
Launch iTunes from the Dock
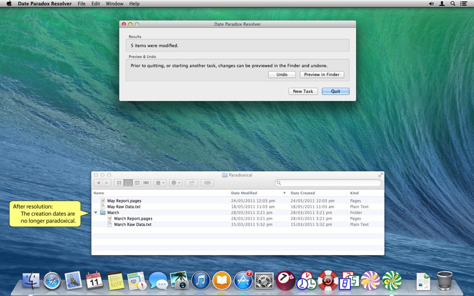click(x=200, y=281)
